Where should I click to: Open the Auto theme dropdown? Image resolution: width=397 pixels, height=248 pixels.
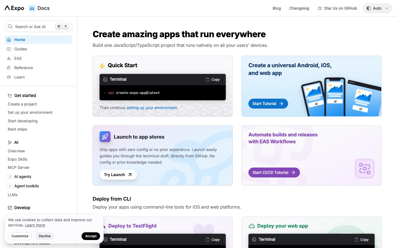click(x=378, y=8)
